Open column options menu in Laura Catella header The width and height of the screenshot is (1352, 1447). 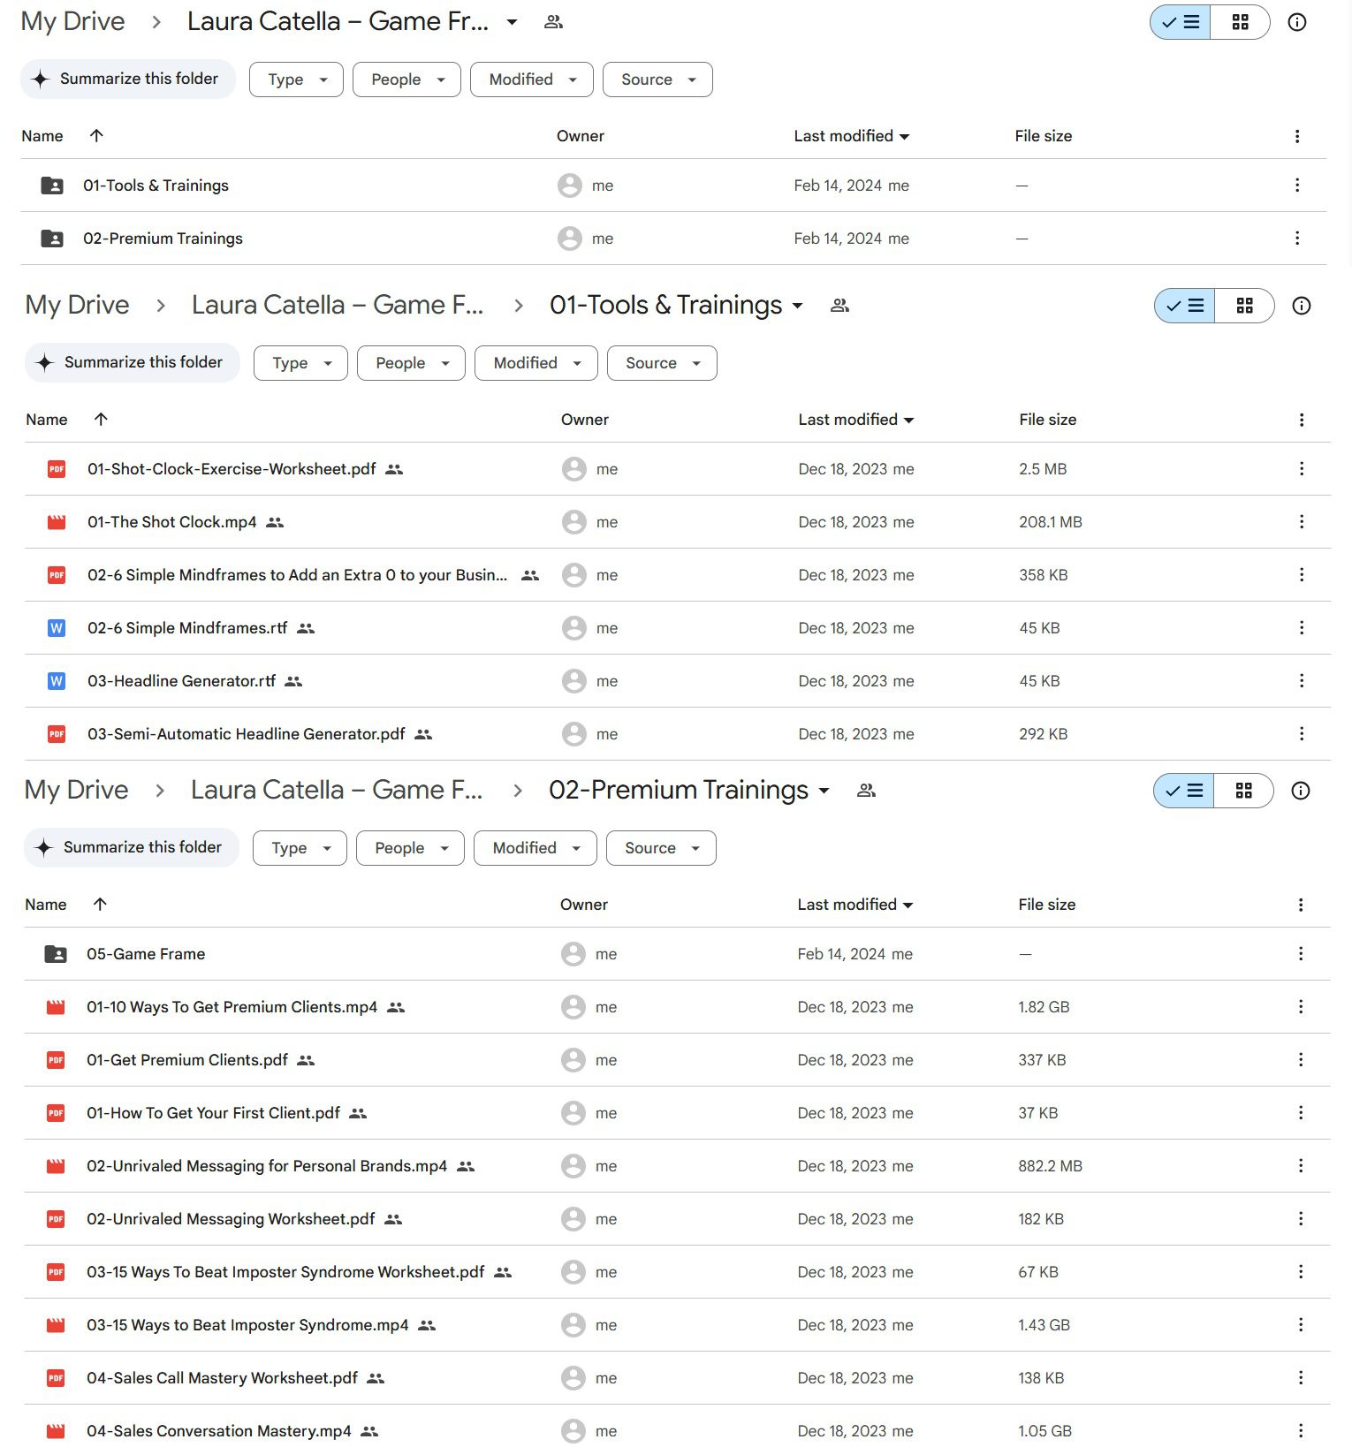1296,136
